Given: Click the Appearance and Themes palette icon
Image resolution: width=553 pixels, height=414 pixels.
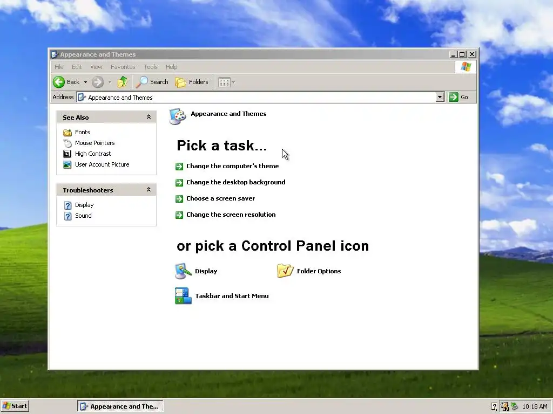Looking at the screenshot, I should pos(177,116).
